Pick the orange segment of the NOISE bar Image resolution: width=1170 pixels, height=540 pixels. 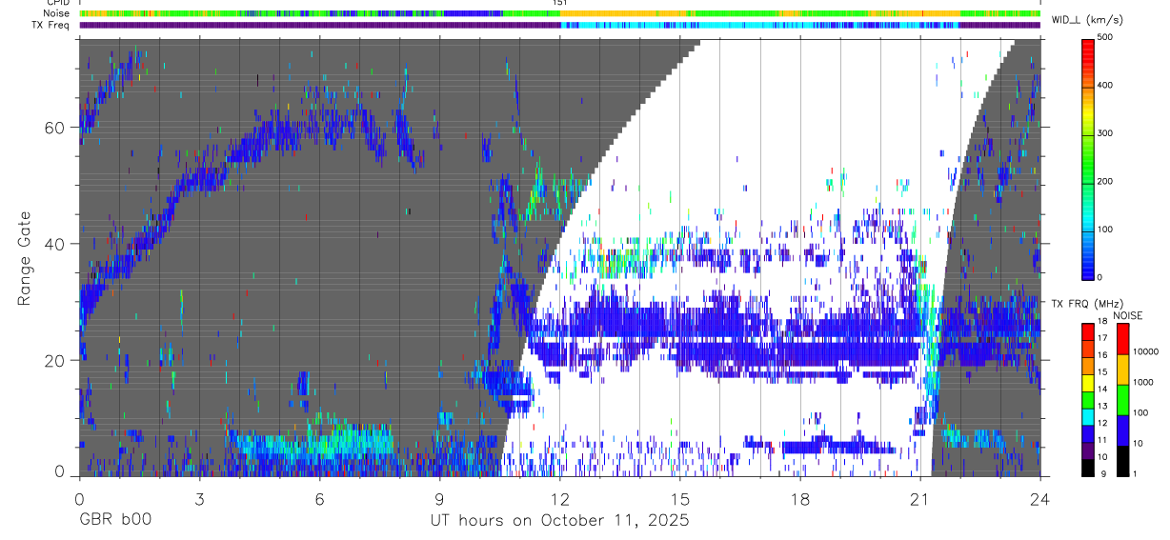click(1122, 369)
